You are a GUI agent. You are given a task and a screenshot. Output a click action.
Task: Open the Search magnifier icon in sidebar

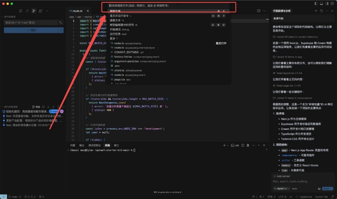pos(28,11)
